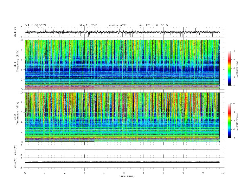Click inside the ch.2 spectrogram plot

click(122, 117)
